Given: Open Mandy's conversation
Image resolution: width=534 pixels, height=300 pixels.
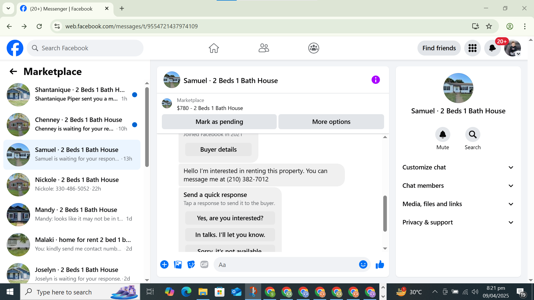Looking at the screenshot, I should point(72,214).
